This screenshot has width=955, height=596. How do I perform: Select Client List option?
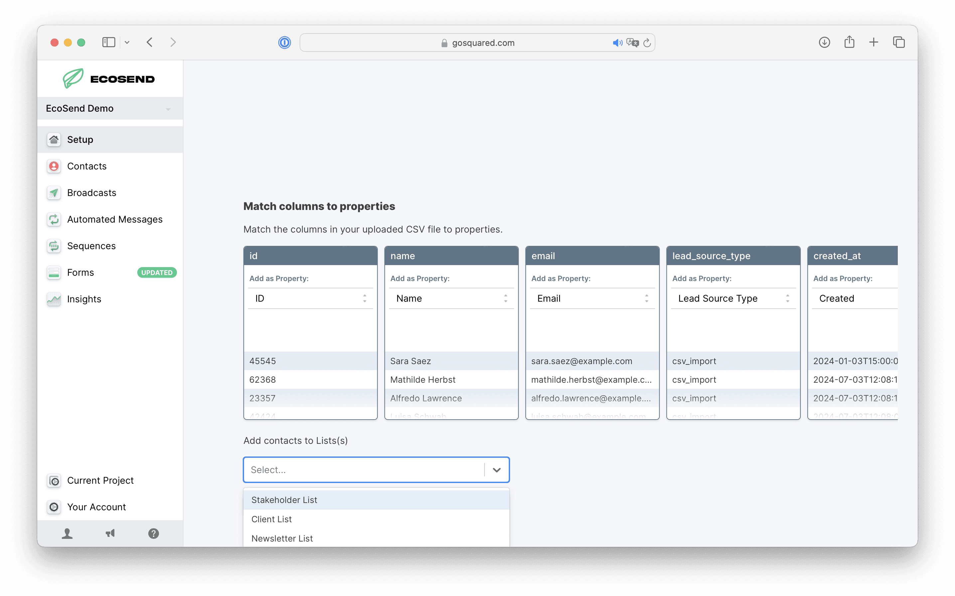[376, 519]
